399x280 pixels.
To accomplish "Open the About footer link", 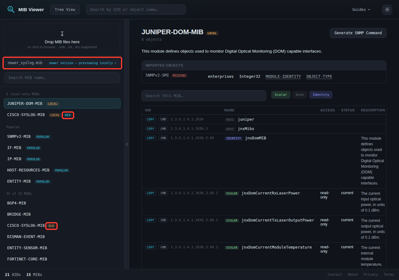I will coord(353,274).
